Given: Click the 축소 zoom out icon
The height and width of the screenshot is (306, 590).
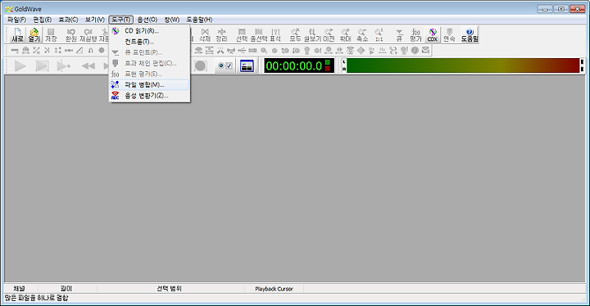Looking at the screenshot, I should tap(362, 34).
